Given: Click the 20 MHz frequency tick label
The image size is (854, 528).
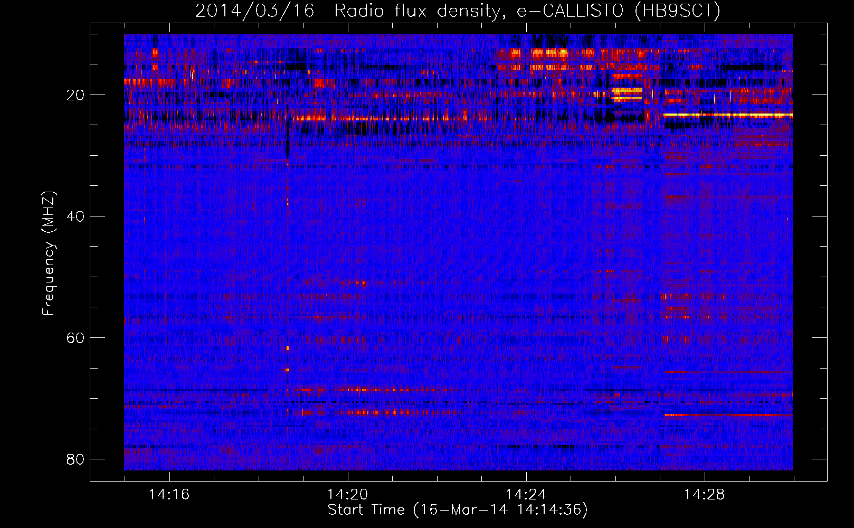Looking at the screenshot, I should (75, 95).
